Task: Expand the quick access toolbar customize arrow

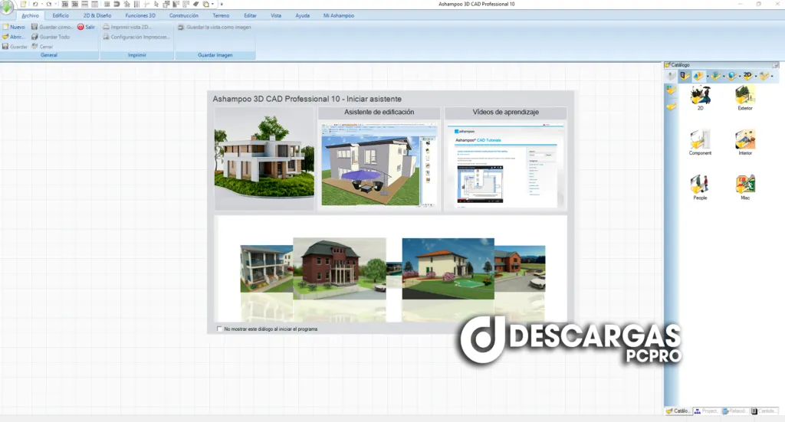Action: pos(222,5)
